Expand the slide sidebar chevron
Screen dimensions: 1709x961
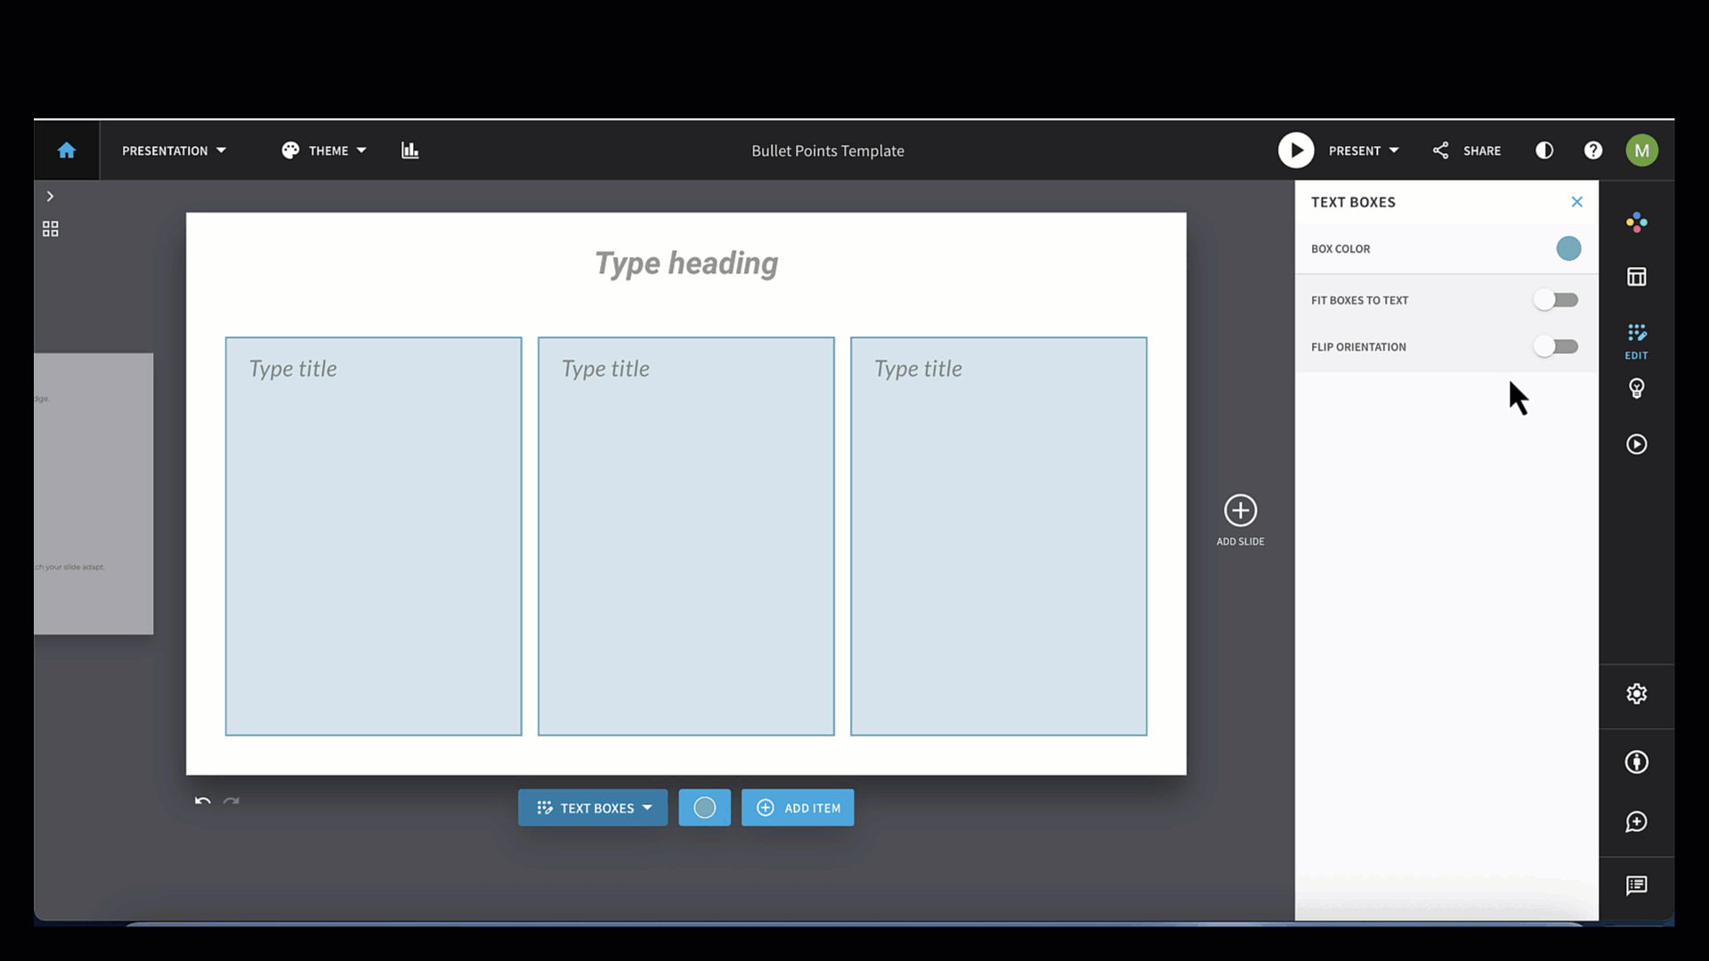coord(50,196)
